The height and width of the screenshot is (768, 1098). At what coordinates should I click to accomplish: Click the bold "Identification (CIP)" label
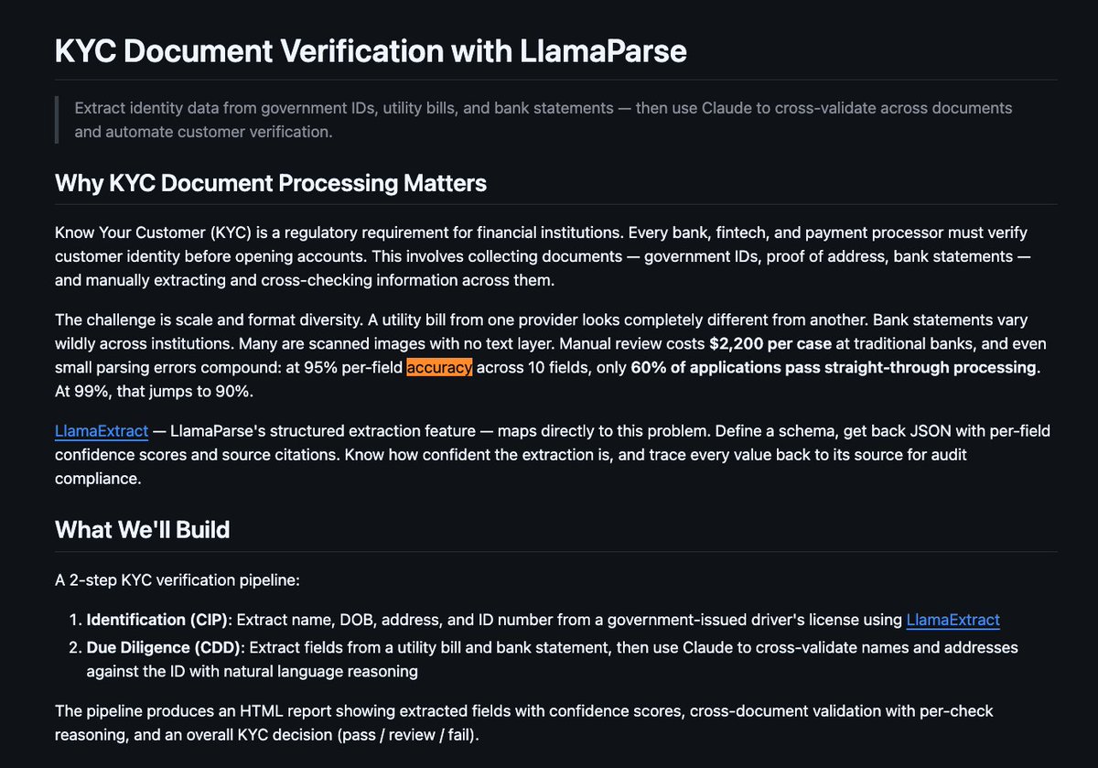tap(156, 620)
